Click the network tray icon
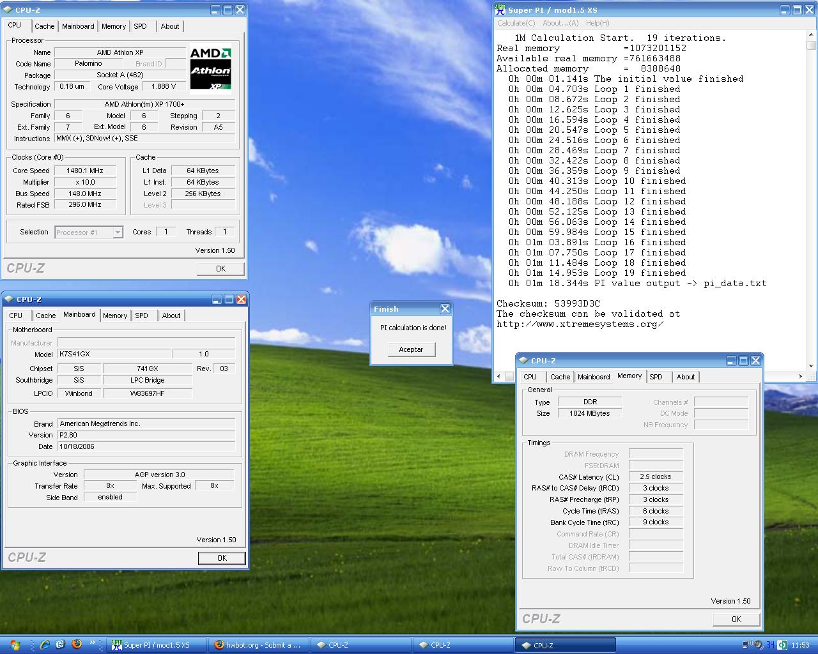 [x=747, y=645]
